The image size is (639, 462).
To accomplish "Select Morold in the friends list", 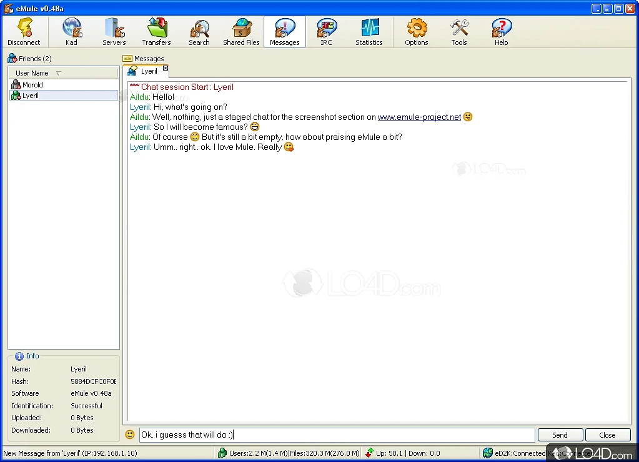I will coord(32,85).
